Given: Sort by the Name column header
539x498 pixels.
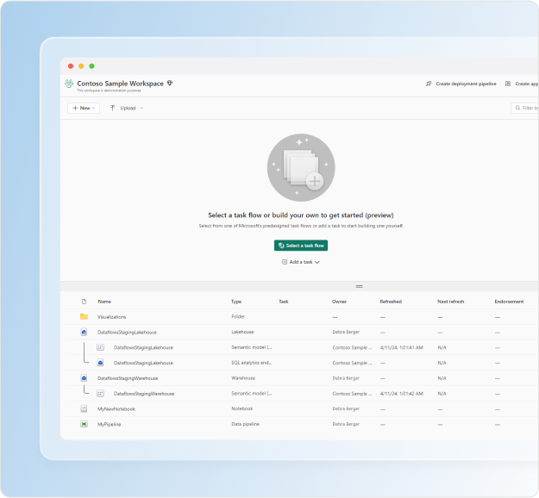Looking at the screenshot, I should click(x=104, y=302).
